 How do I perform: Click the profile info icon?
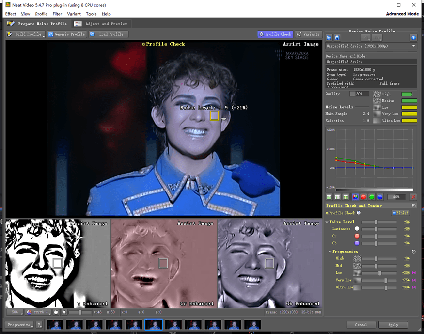(x=413, y=38)
